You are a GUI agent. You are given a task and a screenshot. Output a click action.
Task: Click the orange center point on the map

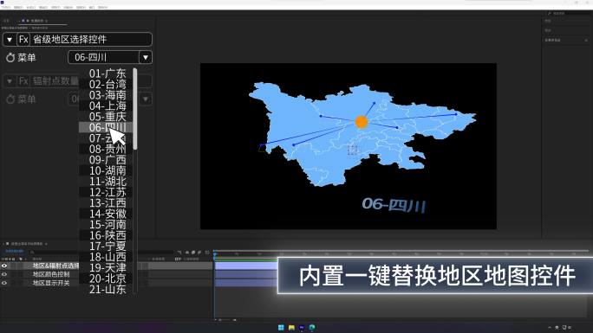point(362,122)
